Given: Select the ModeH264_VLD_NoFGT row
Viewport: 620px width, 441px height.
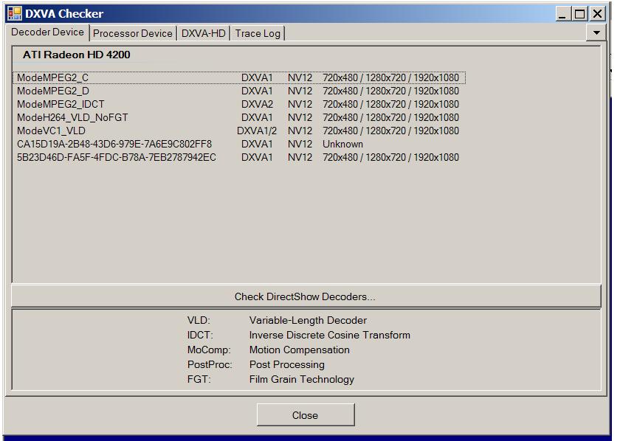Looking at the screenshot, I should coord(238,117).
